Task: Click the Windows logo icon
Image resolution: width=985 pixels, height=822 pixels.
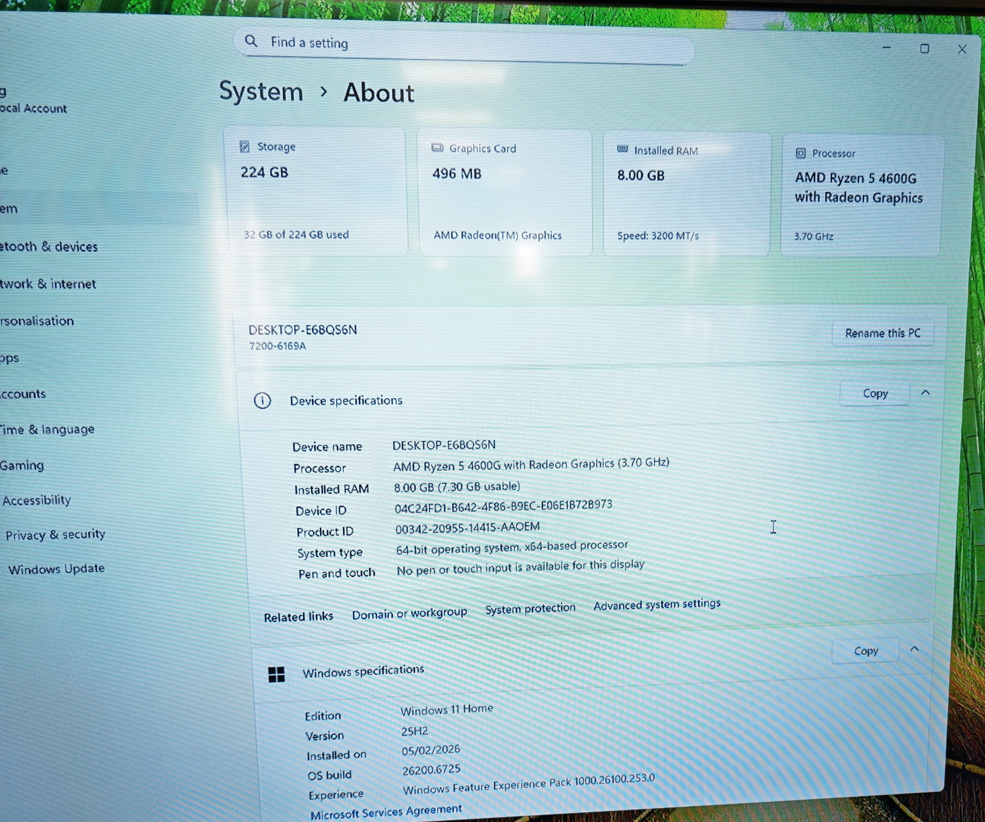Action: 276,674
